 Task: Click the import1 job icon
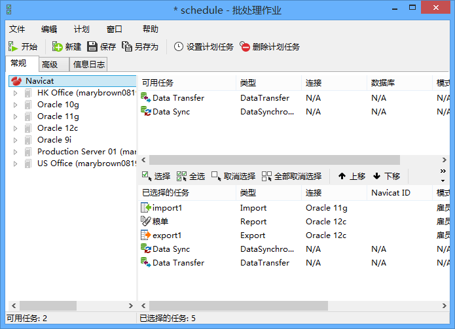[x=146, y=207]
